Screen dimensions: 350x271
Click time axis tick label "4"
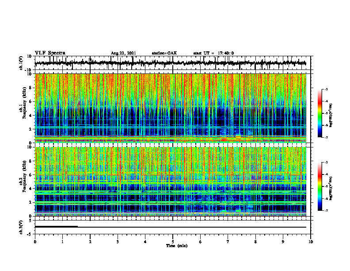click(145, 242)
